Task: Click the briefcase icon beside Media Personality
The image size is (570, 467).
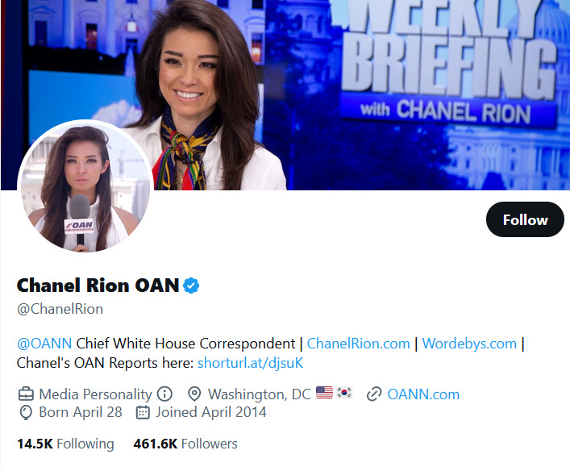Action: click(26, 394)
